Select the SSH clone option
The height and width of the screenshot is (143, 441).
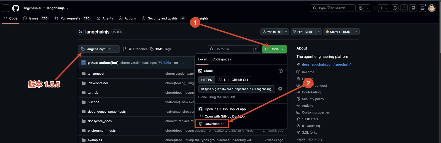coord(222,80)
